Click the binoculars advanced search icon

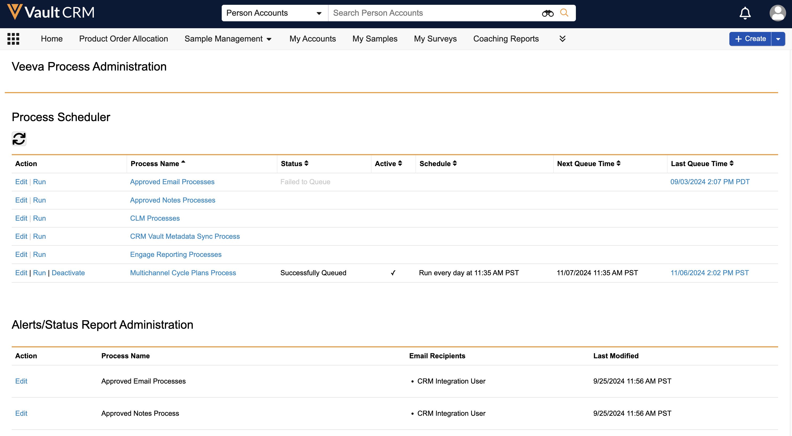click(x=548, y=13)
